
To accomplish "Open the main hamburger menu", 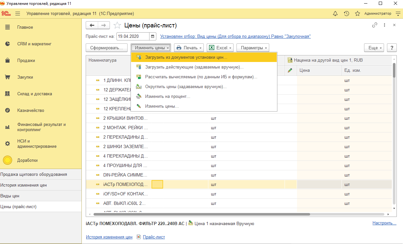I will (18, 14).
